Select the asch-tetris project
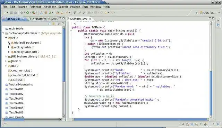 pos(14,28)
